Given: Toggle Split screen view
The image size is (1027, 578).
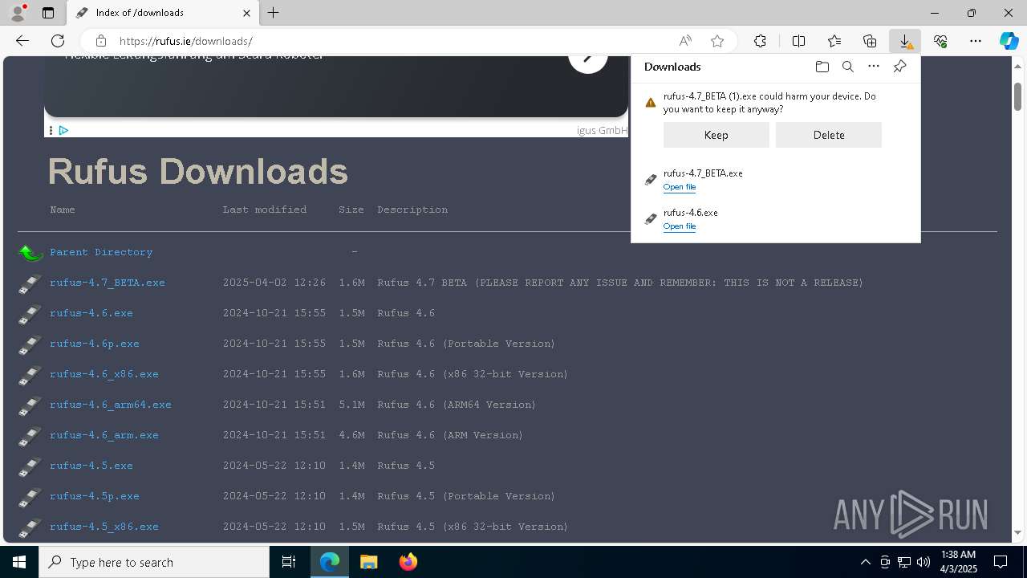Looking at the screenshot, I should (x=798, y=41).
